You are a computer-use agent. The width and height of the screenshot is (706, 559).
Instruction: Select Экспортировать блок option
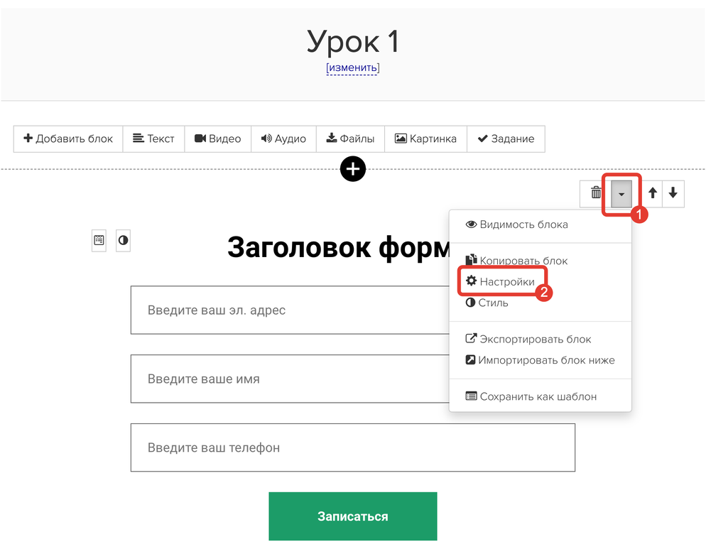click(528, 339)
